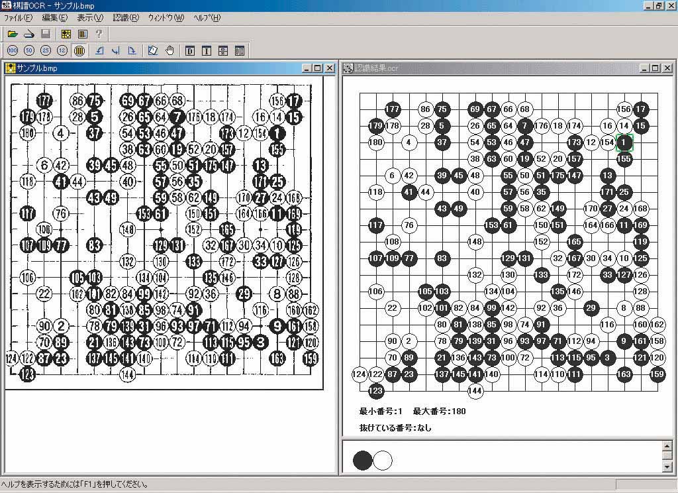The width and height of the screenshot is (678, 493).
Task: Click the yellow list settings icon
Action: point(83,34)
